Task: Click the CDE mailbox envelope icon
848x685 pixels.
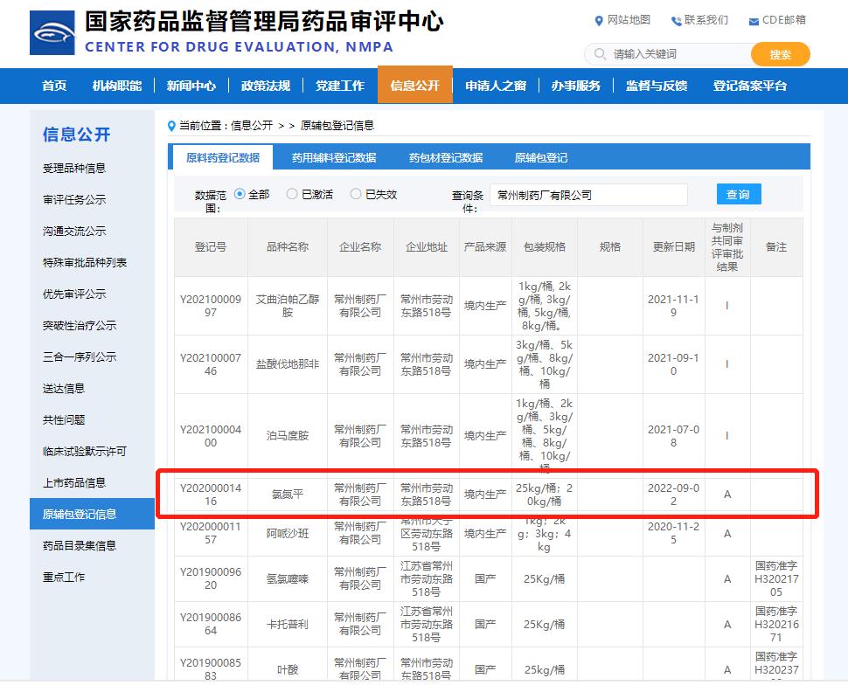Action: pos(754,22)
